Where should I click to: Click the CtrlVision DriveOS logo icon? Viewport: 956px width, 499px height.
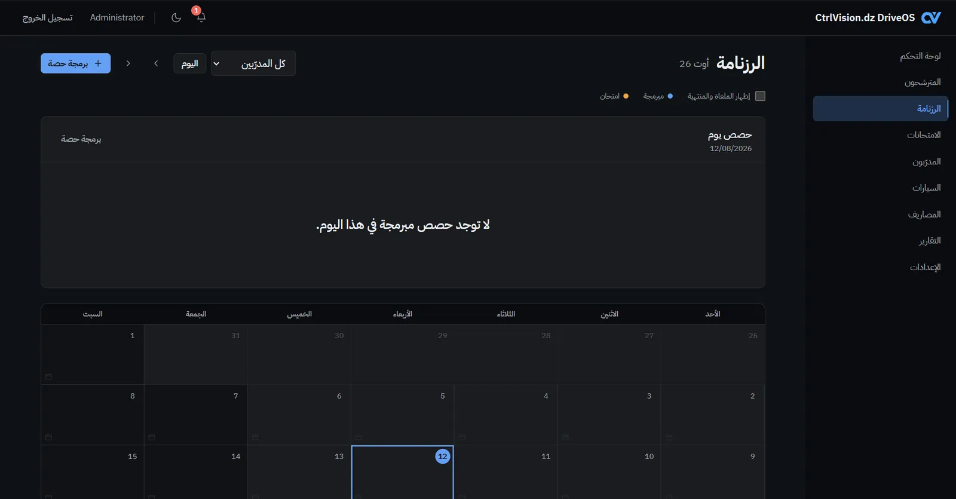931,18
